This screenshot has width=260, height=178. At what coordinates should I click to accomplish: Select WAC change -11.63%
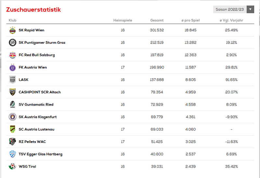click(231, 142)
